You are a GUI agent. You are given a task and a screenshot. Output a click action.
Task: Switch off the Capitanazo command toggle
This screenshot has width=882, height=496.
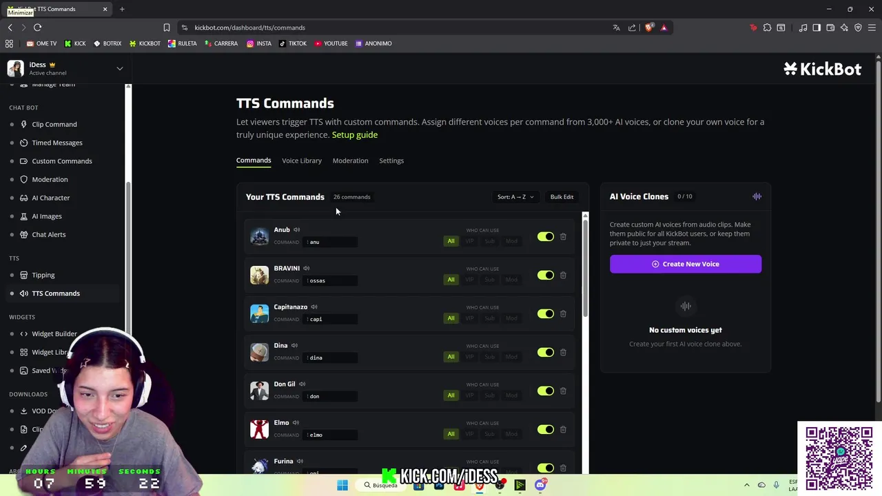click(546, 313)
